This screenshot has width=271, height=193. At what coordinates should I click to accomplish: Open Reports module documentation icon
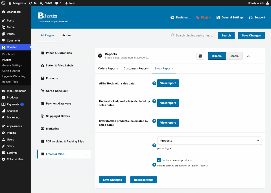[200, 56]
